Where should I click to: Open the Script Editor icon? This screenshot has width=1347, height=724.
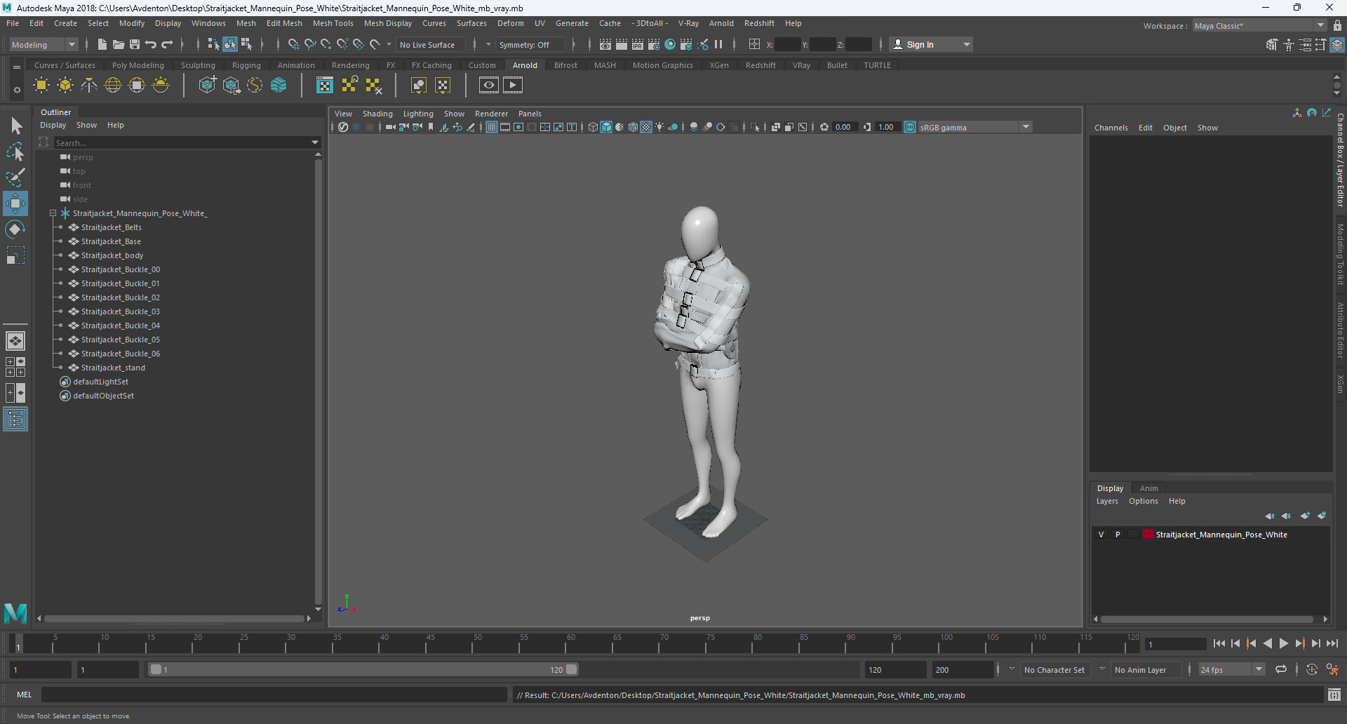coord(1334,695)
